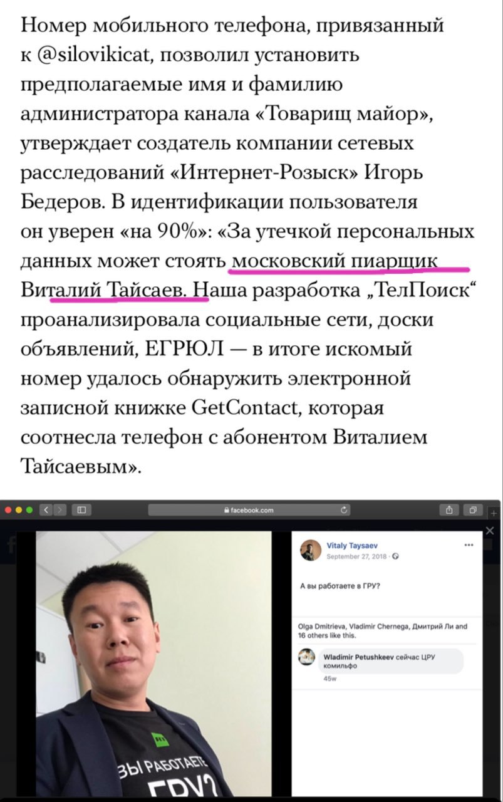
Task: Close the Facebook photo viewer
Action: (x=490, y=531)
